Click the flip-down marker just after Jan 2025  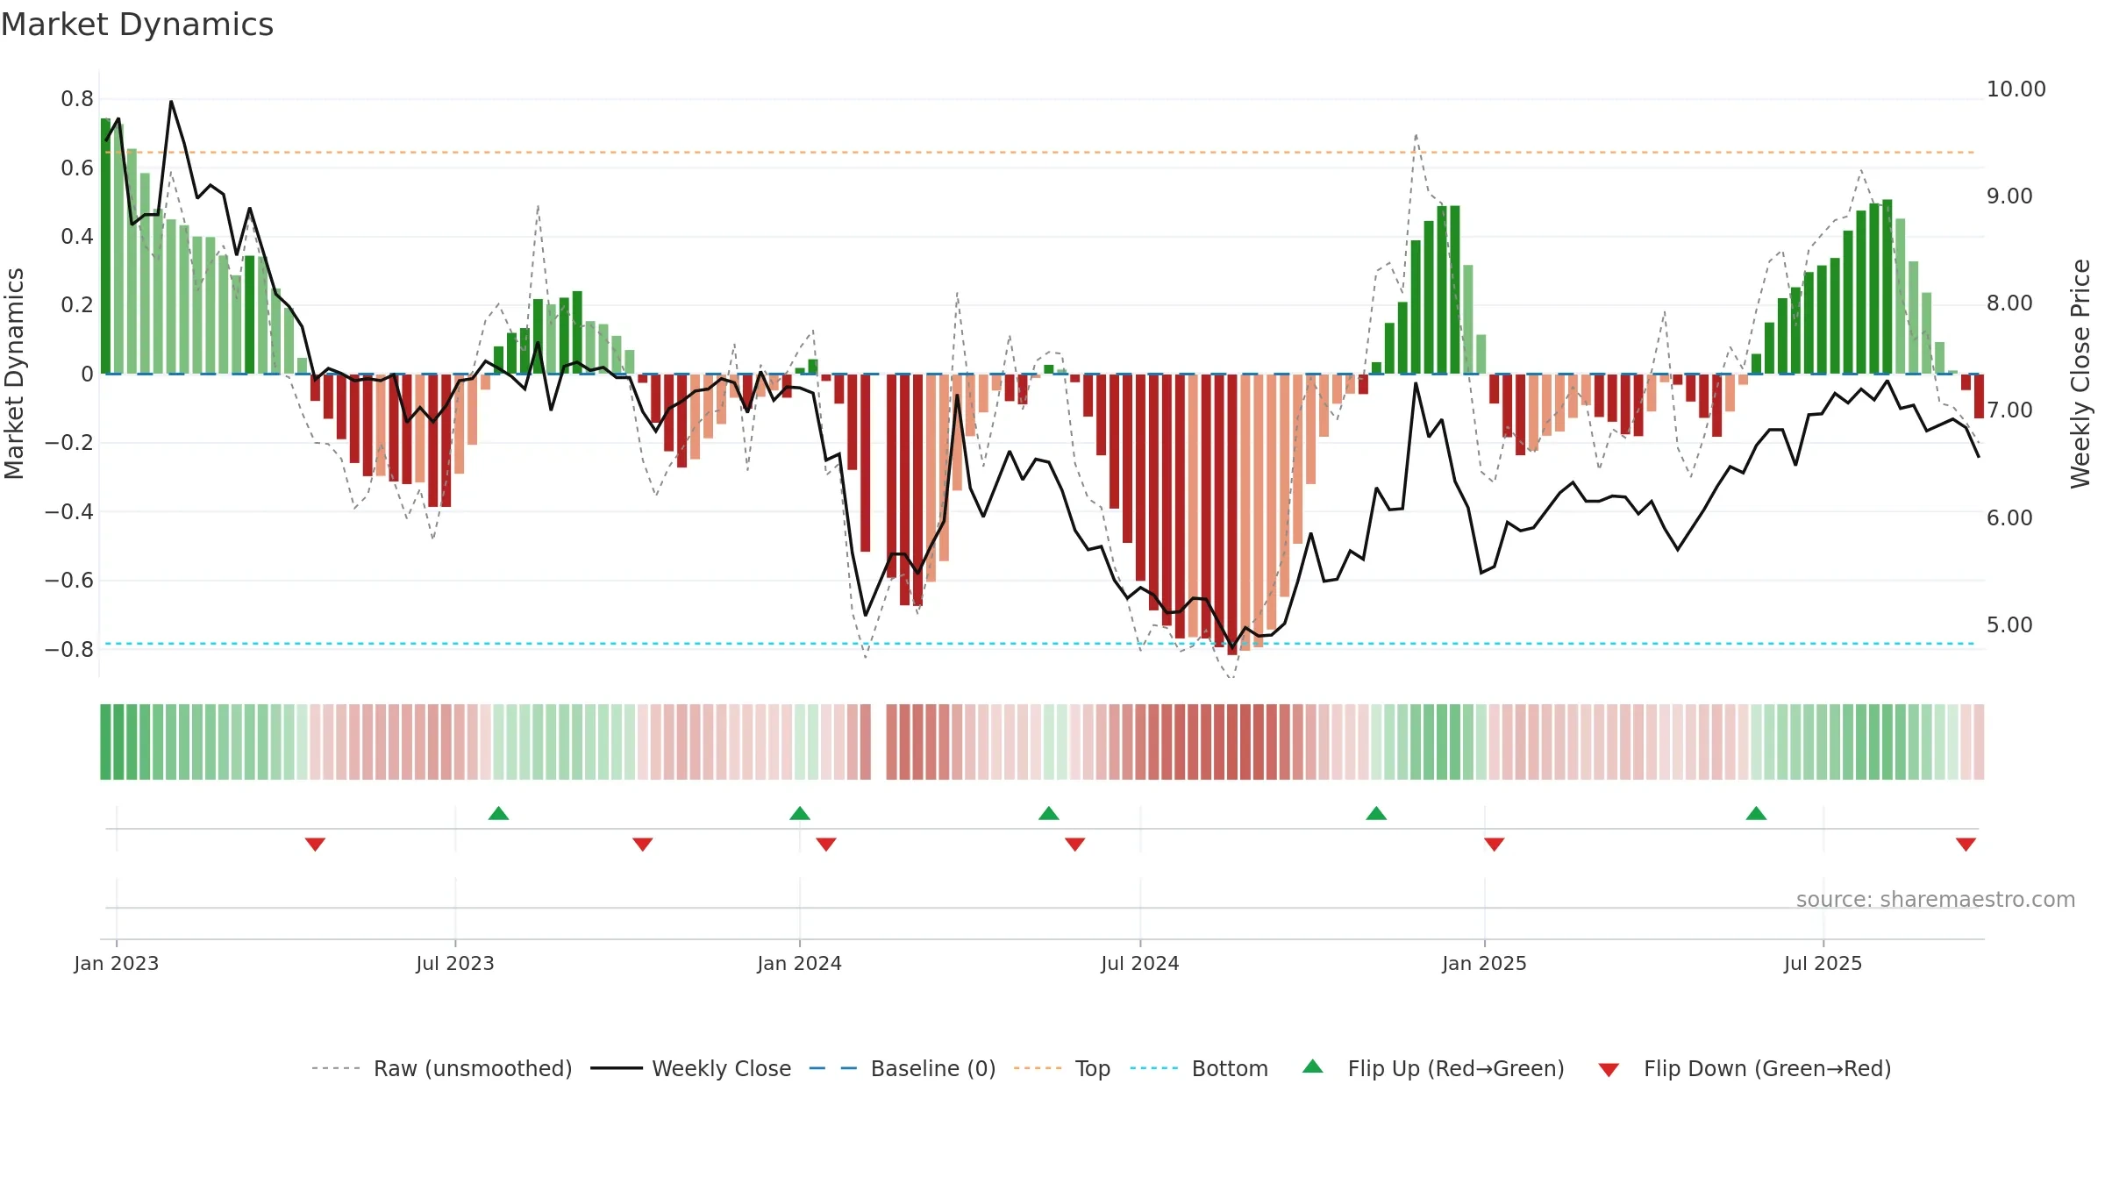click(1495, 844)
